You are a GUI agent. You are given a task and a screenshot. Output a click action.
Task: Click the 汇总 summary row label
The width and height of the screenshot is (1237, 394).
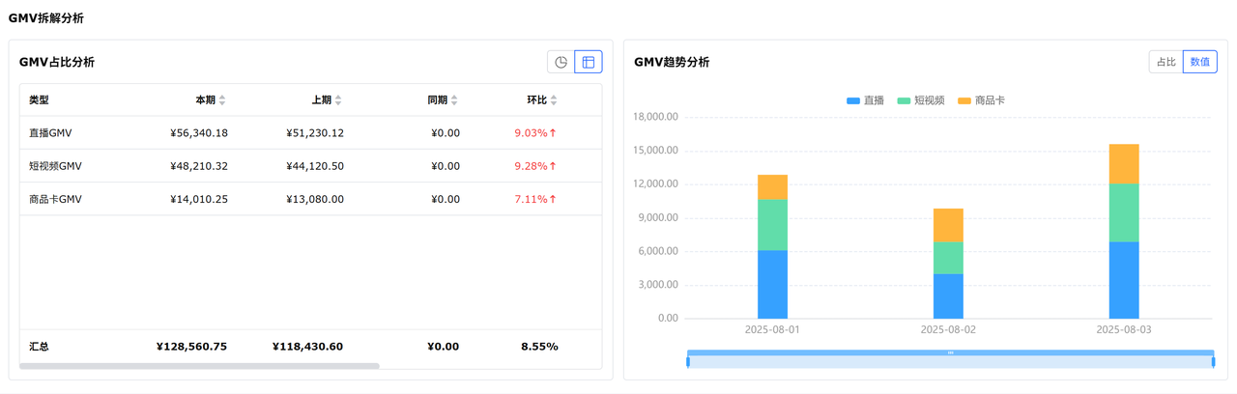40,347
